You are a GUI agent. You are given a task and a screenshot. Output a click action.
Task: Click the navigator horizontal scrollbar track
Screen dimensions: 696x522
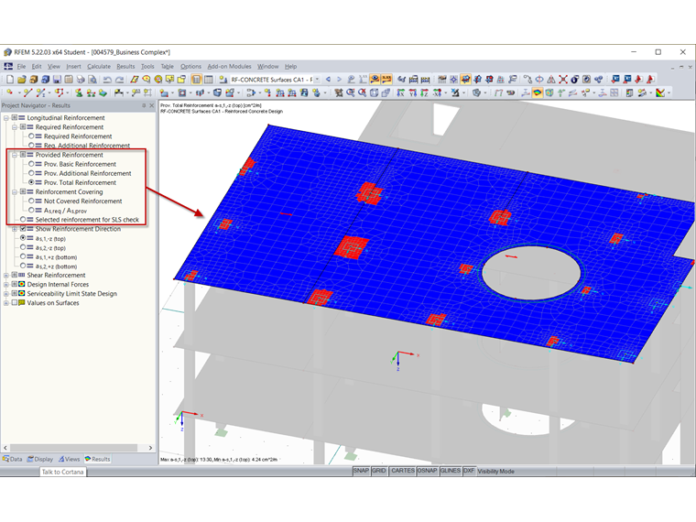pos(78,448)
